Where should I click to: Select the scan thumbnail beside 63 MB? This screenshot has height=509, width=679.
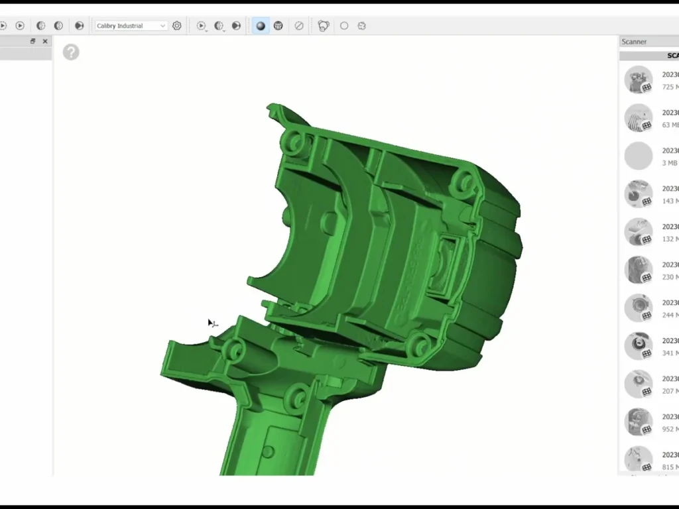pos(639,118)
